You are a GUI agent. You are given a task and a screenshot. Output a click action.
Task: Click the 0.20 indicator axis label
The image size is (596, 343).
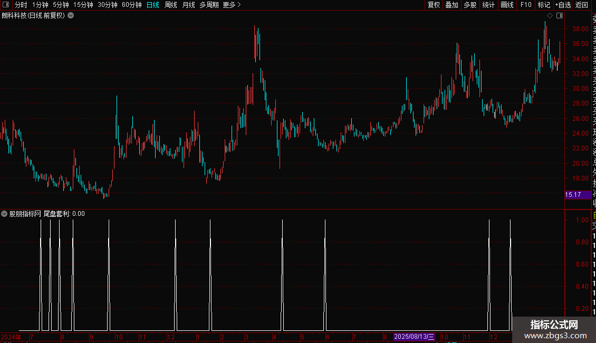[582, 308]
